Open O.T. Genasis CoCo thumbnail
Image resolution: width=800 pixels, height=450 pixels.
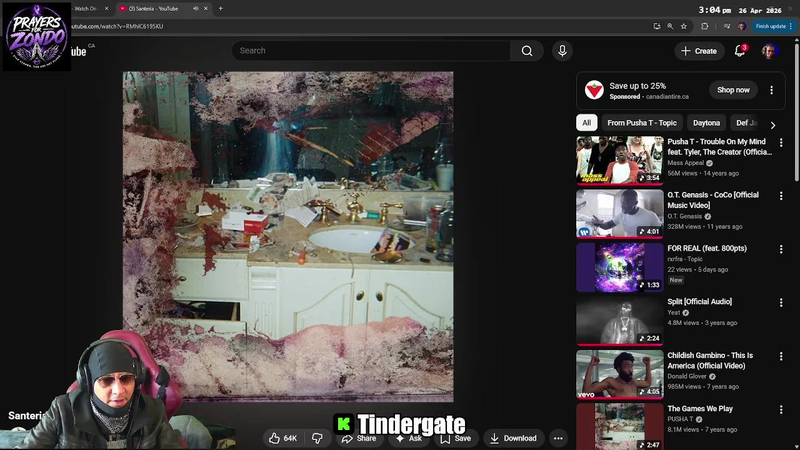pyautogui.click(x=619, y=214)
